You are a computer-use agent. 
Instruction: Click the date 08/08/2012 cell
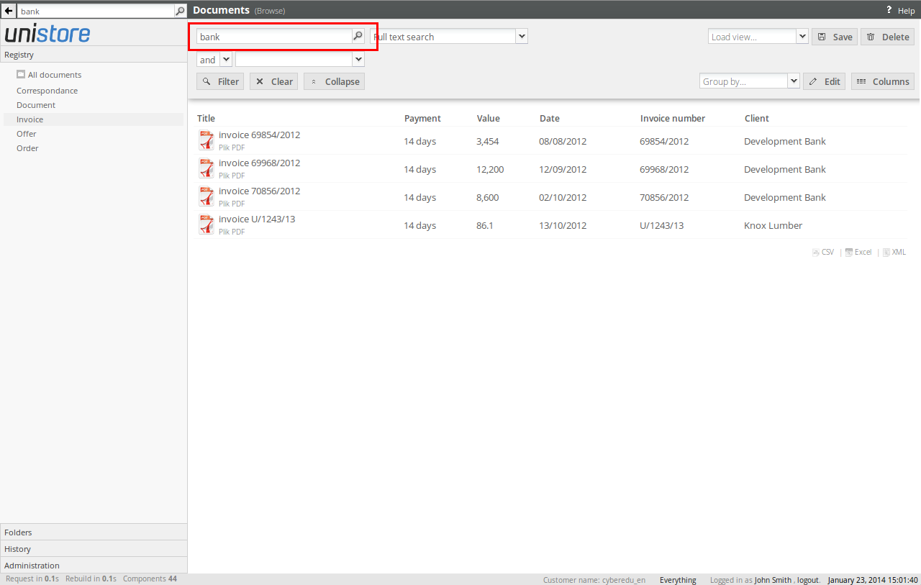coord(563,141)
